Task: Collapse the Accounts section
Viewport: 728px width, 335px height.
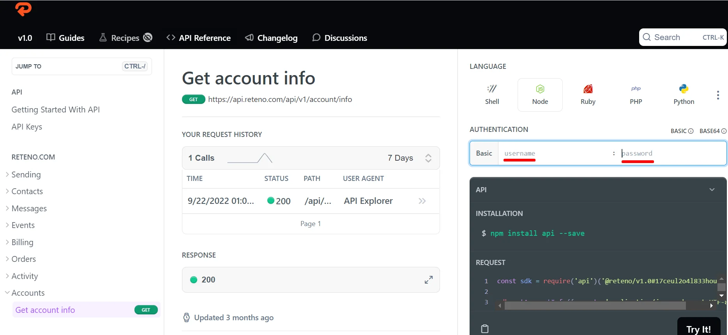Action: [x=25, y=293]
